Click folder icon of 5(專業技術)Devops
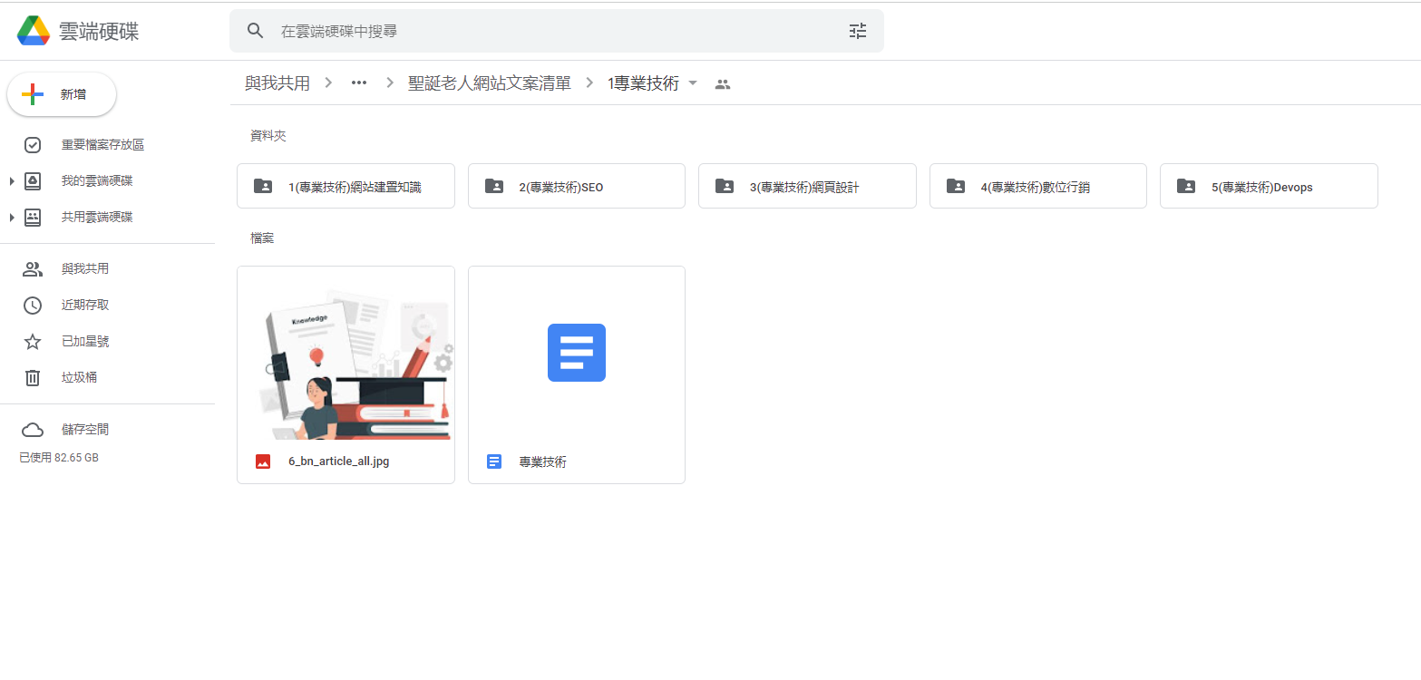1421x680 pixels. [x=1186, y=186]
